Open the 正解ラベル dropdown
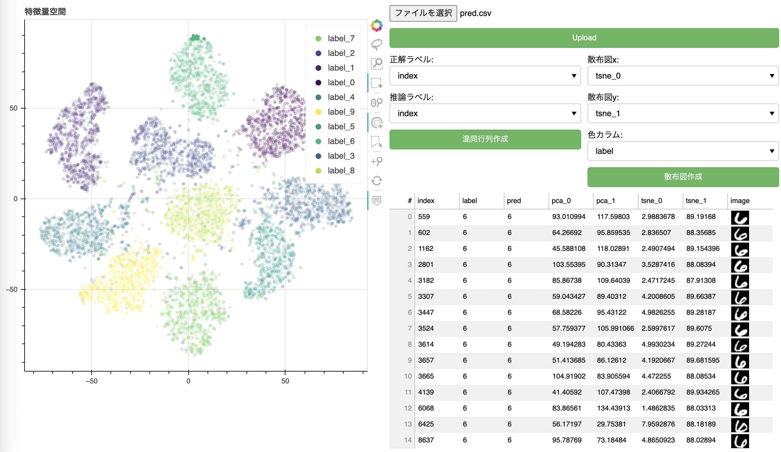This screenshot has height=452, width=781. pyautogui.click(x=485, y=76)
